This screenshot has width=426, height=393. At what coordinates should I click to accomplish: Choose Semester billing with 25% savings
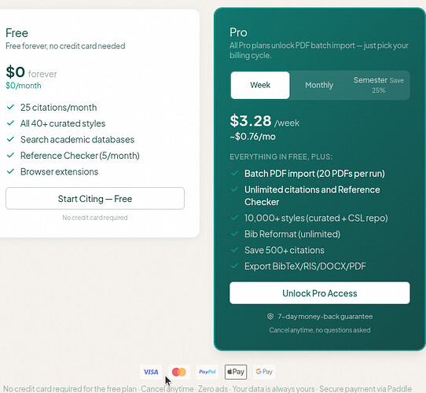(379, 85)
